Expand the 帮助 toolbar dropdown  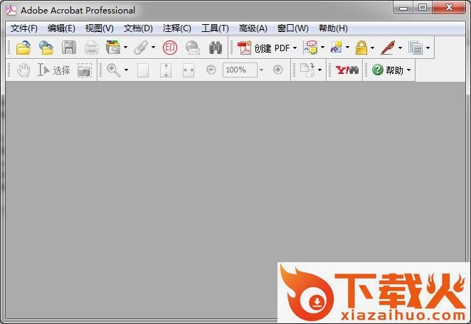click(x=408, y=70)
